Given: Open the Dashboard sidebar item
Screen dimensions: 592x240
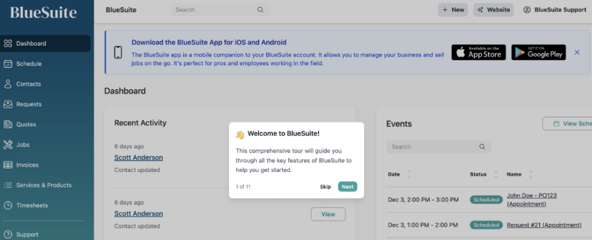Looking at the screenshot, I should pos(45,43).
